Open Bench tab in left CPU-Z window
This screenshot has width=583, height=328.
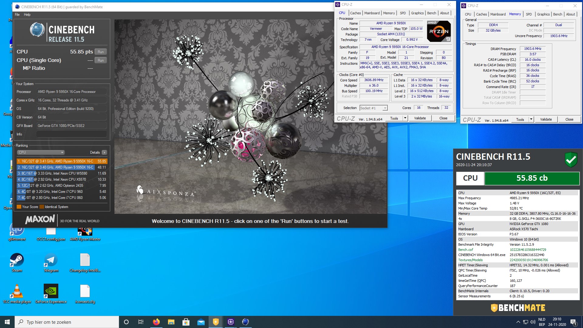point(432,13)
